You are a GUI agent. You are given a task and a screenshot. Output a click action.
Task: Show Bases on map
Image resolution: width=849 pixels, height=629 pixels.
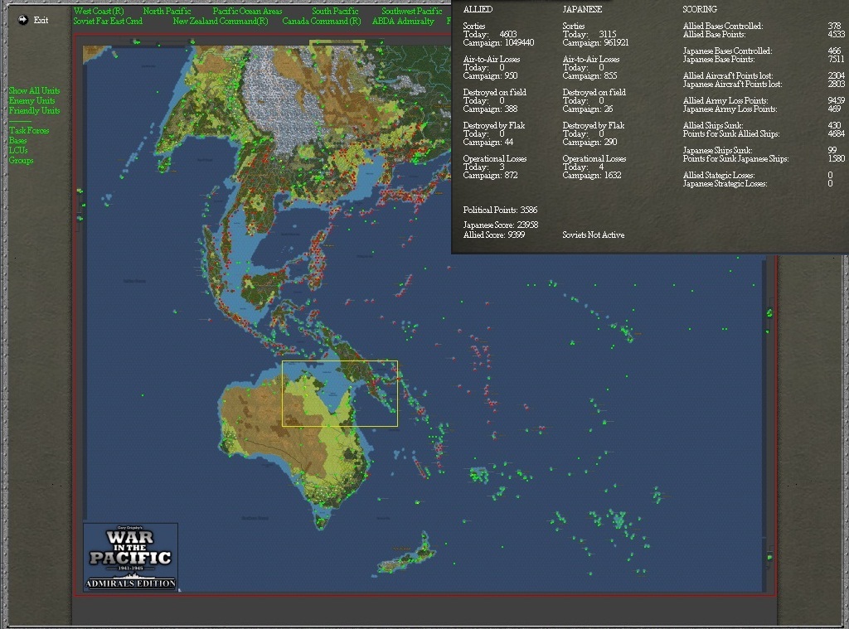pos(17,140)
